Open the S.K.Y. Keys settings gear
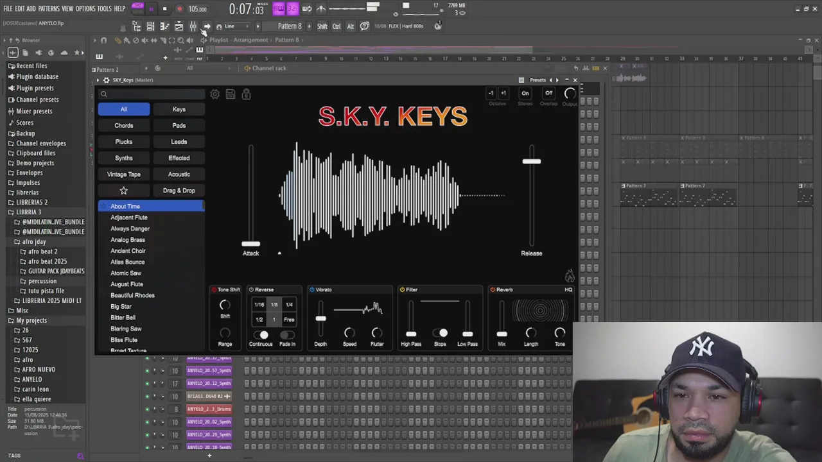This screenshot has height=462, width=822. pos(214,94)
